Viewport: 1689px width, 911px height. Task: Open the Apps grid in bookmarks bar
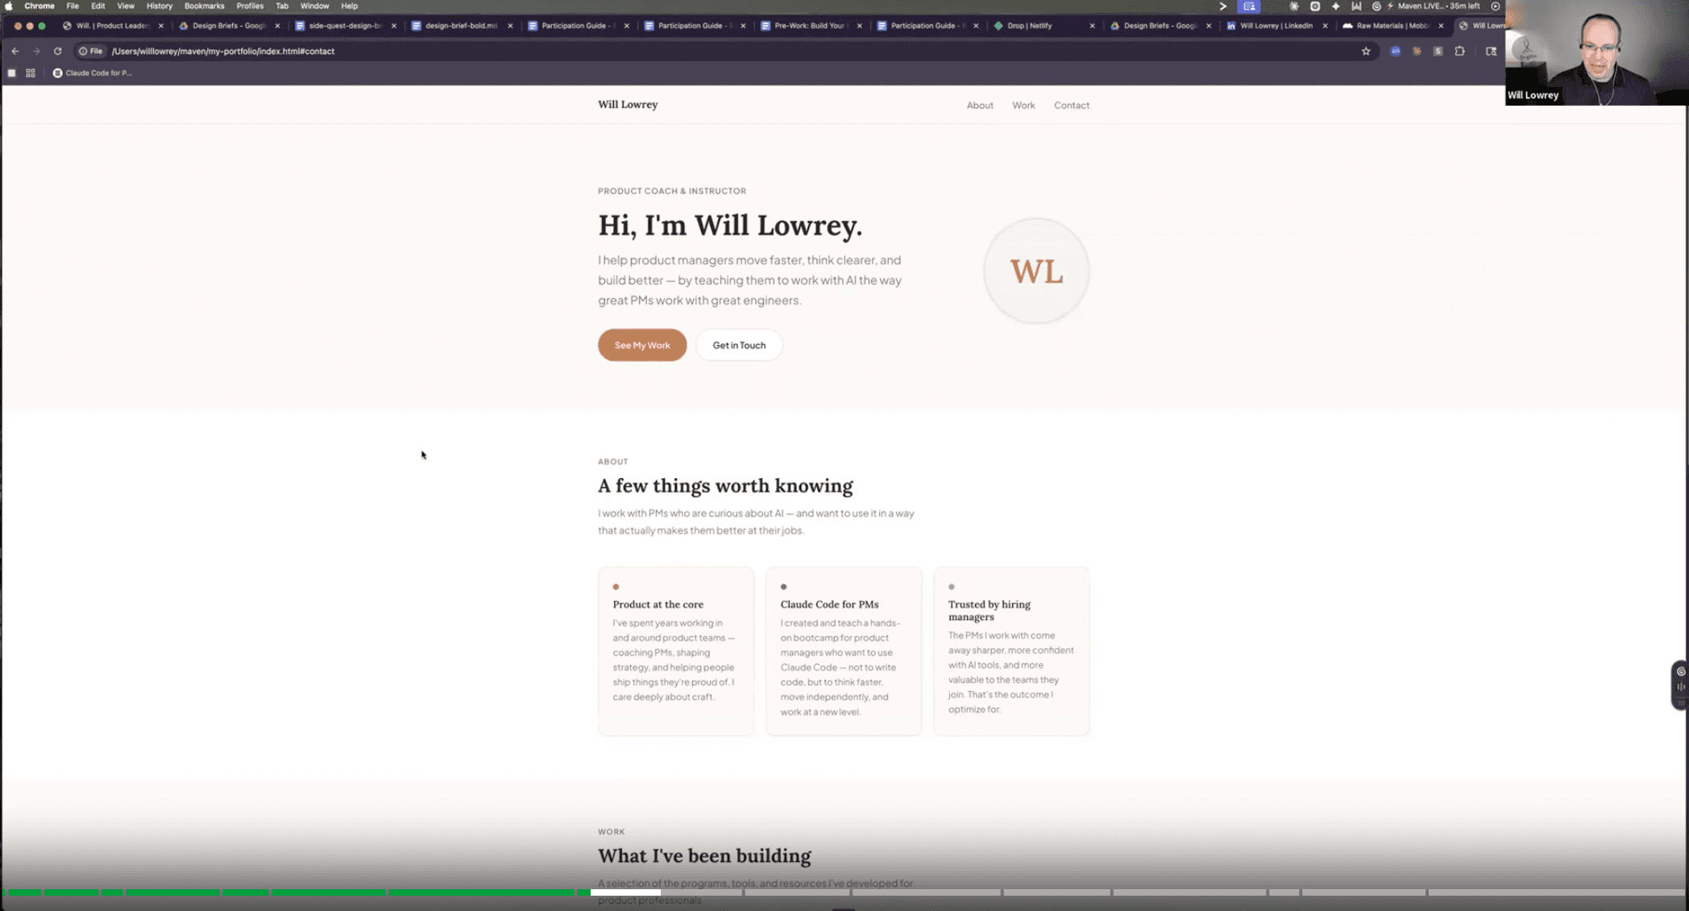[x=31, y=73]
